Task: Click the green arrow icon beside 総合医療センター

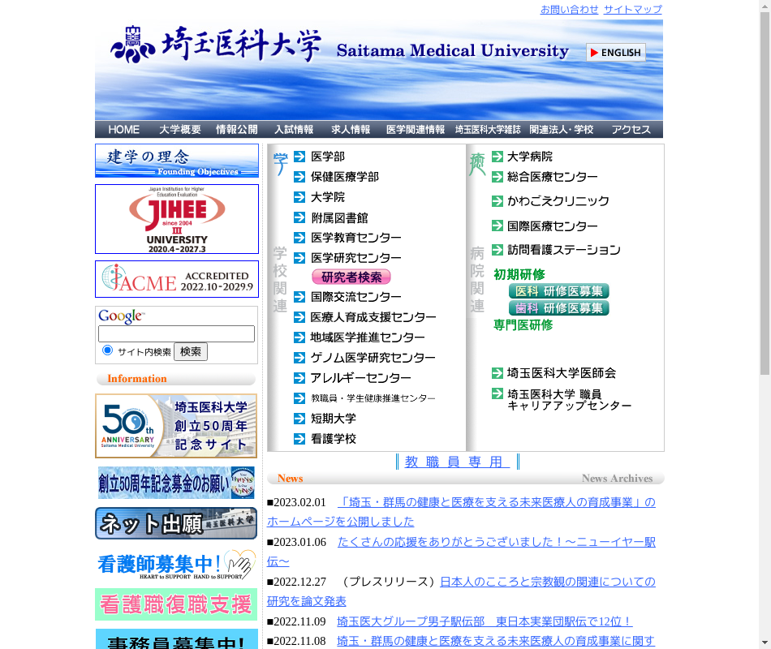Action: tap(497, 177)
